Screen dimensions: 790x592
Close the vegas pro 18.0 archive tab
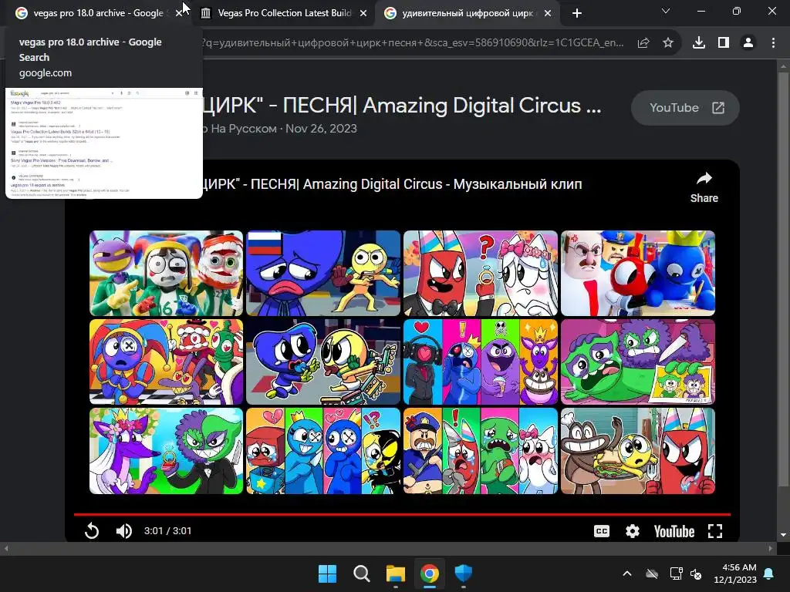click(178, 14)
